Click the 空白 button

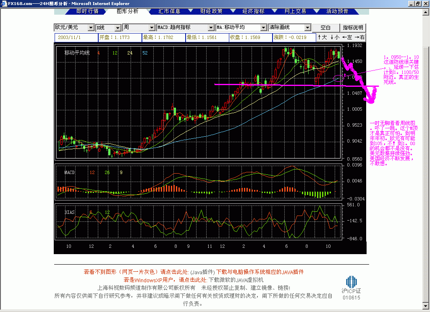[x=325, y=28]
